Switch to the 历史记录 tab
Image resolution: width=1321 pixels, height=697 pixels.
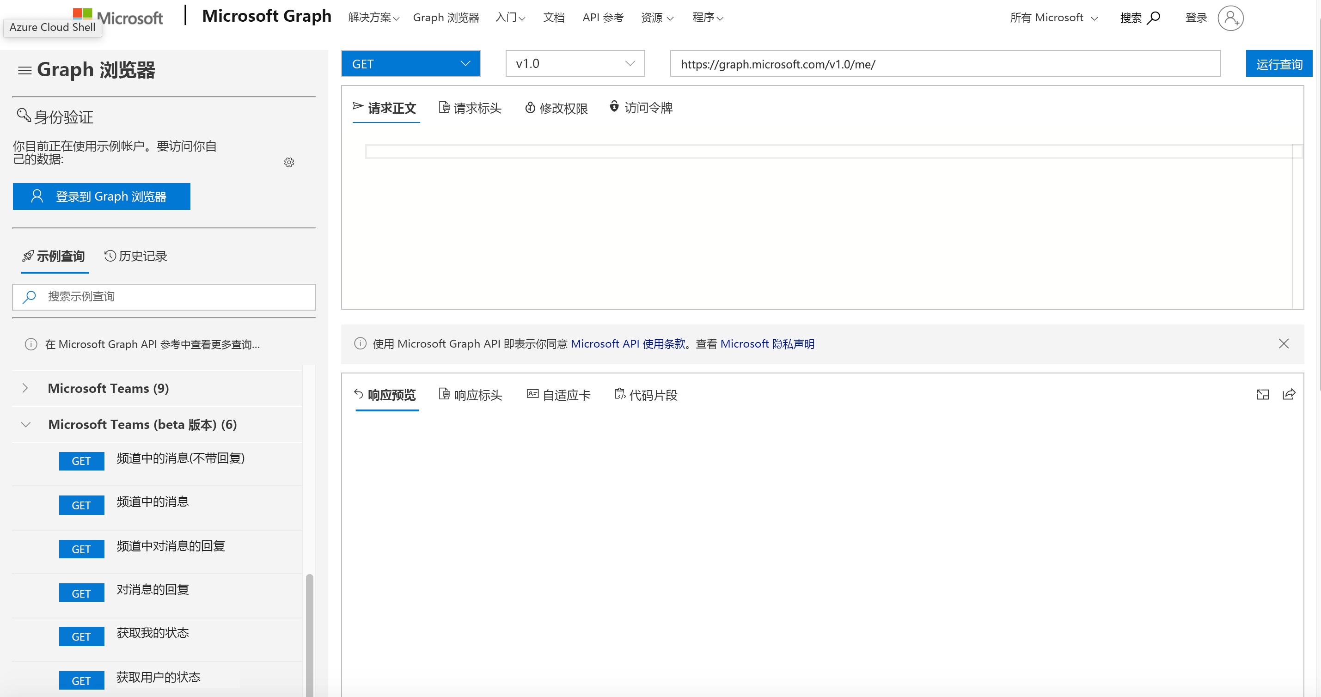tap(135, 256)
